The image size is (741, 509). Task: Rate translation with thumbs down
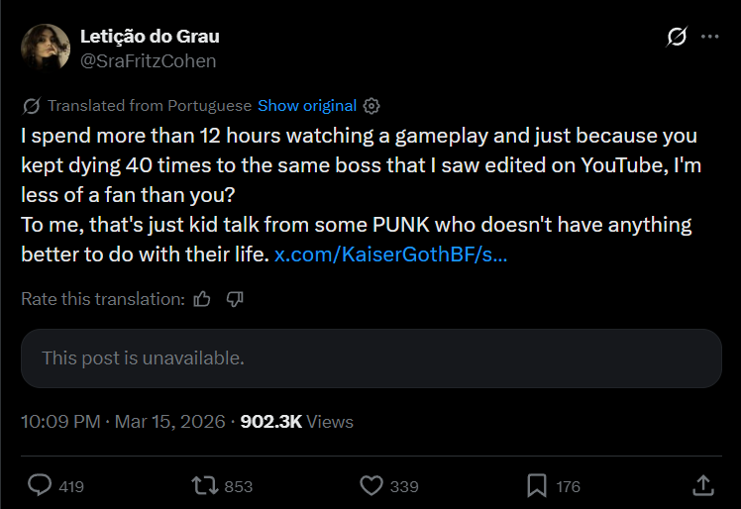tap(235, 299)
